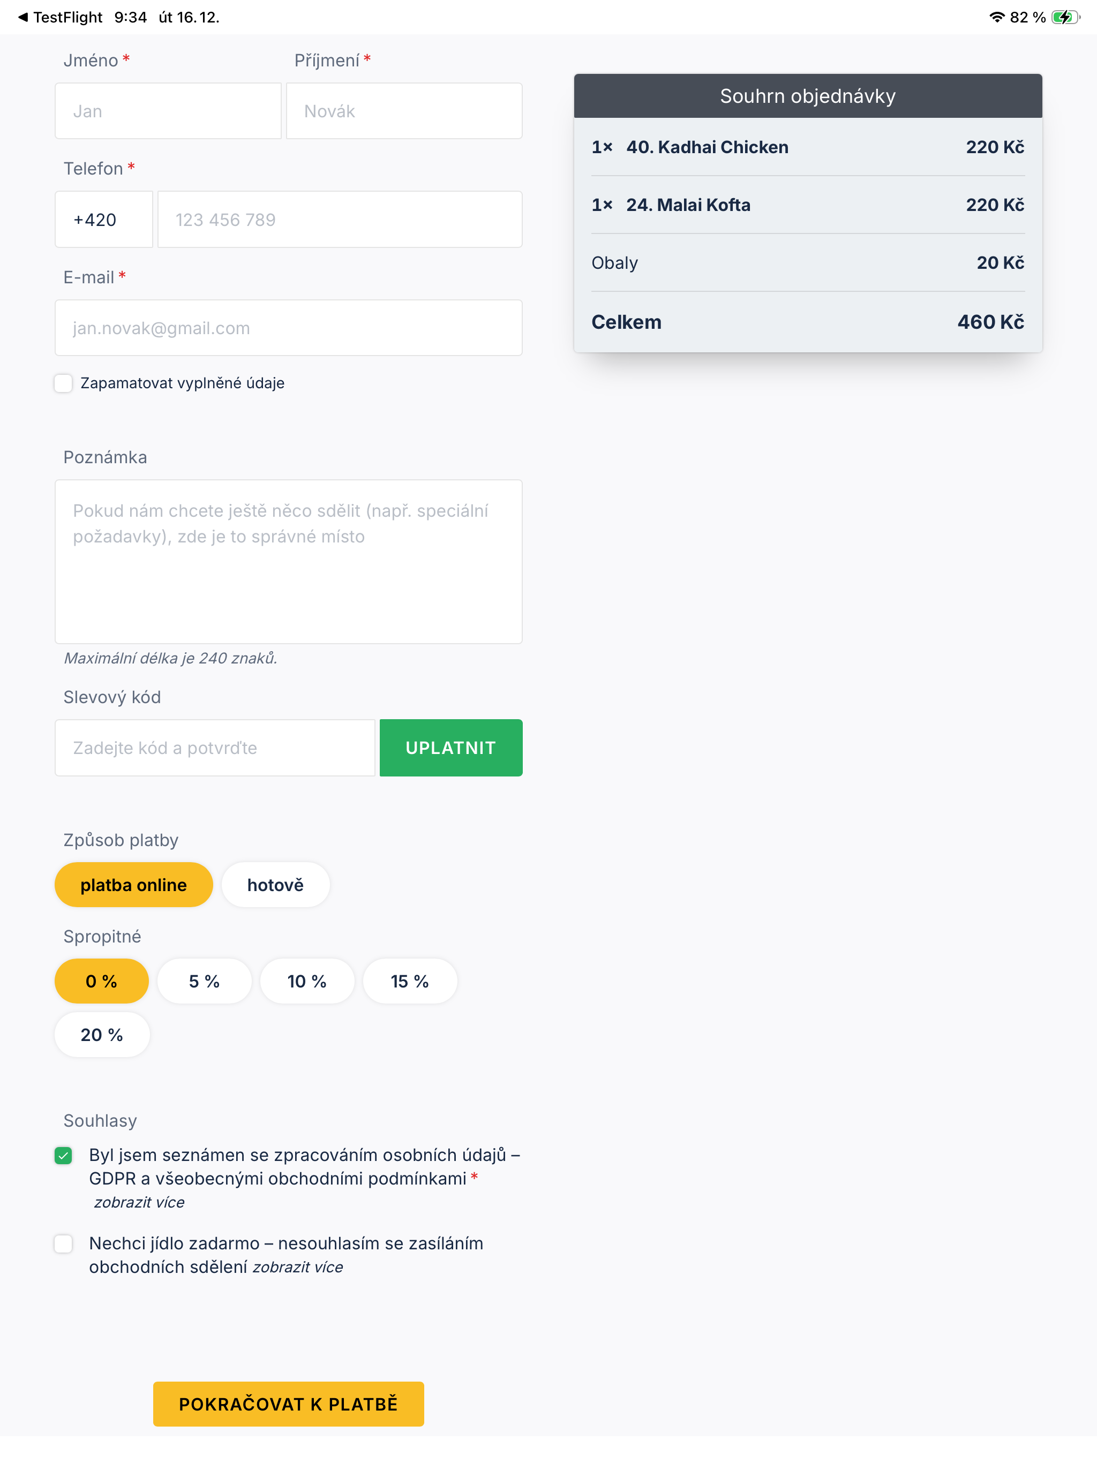Check Zapamatovat vyplněné údaje box
Screen dimensions: 1097x1463
tap(64, 383)
